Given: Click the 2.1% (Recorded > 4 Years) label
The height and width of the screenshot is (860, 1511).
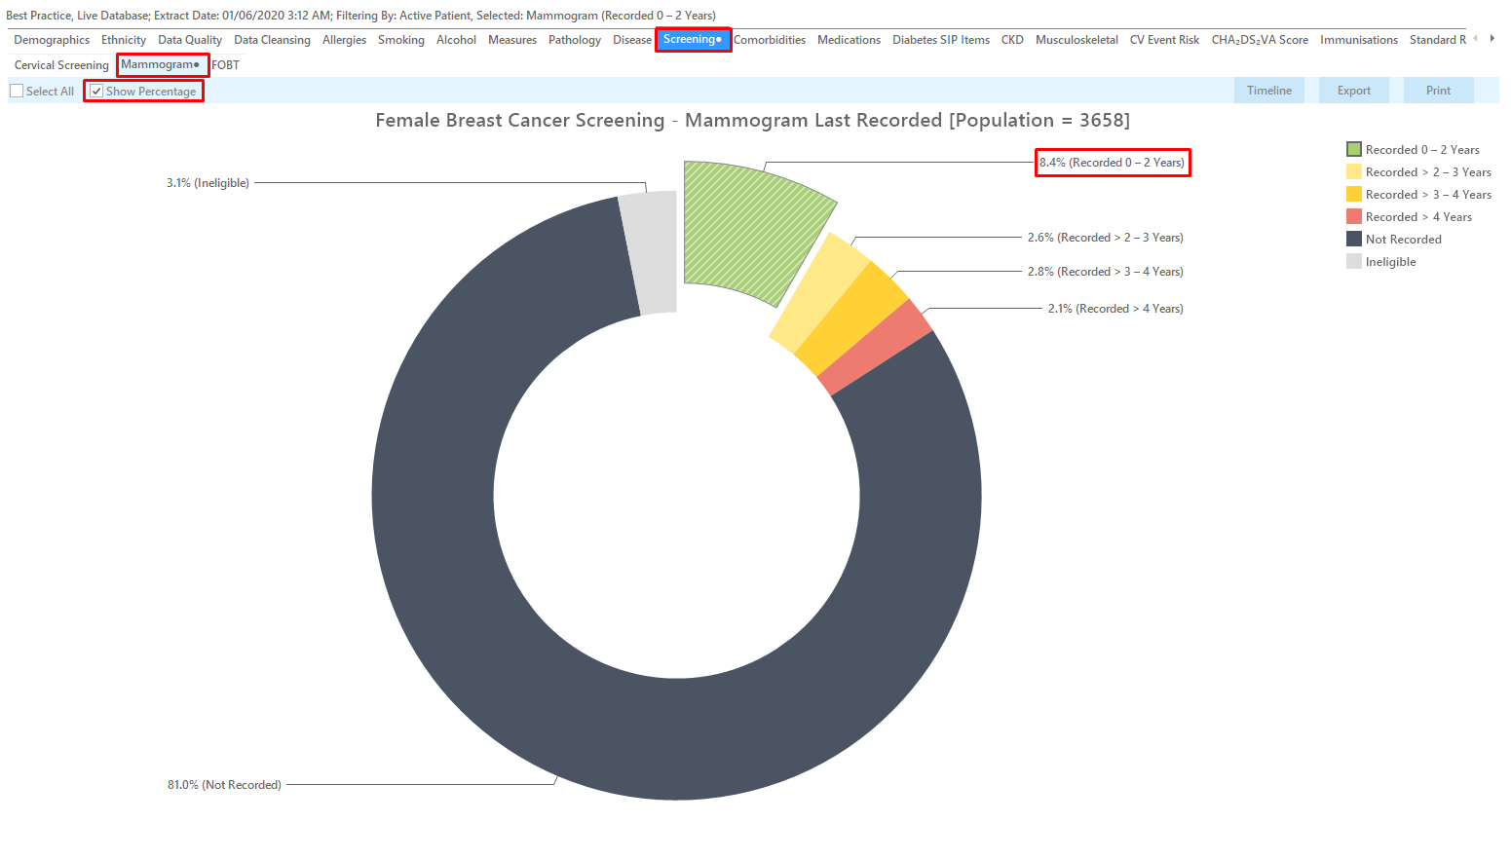Looking at the screenshot, I should point(1115,309).
